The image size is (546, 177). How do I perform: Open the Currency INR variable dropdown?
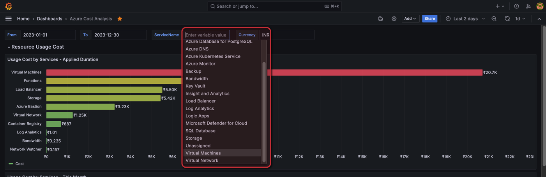tap(287, 35)
